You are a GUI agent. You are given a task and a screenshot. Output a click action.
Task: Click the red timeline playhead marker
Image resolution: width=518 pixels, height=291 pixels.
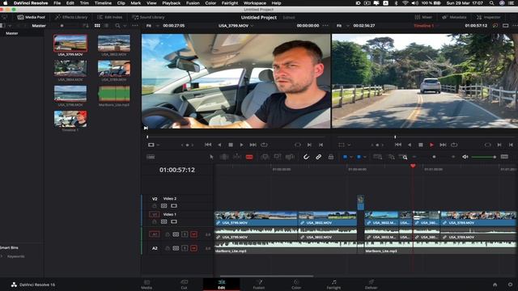point(413,166)
